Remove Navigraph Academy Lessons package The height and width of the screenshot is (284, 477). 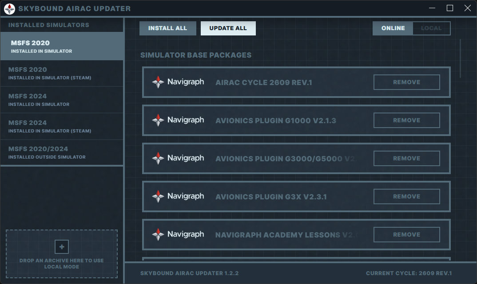pyautogui.click(x=407, y=234)
